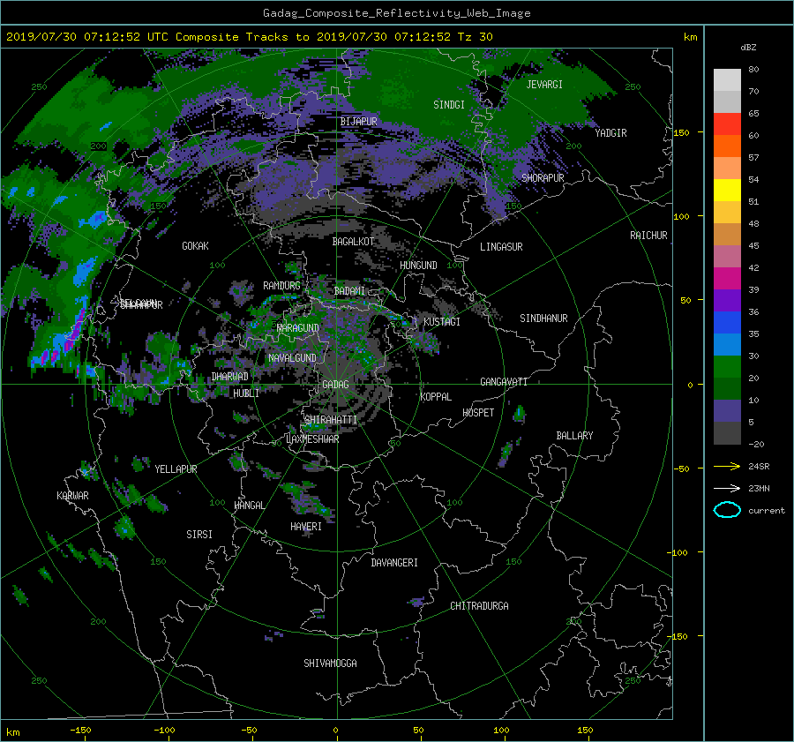Click the 80 value in the dBZ legend
This screenshot has height=742, width=794.
point(753,70)
